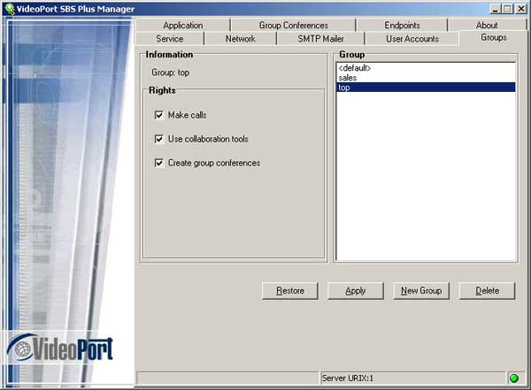Uncheck Use collaboration tools
Screen dimensions: 531x390
click(x=158, y=139)
